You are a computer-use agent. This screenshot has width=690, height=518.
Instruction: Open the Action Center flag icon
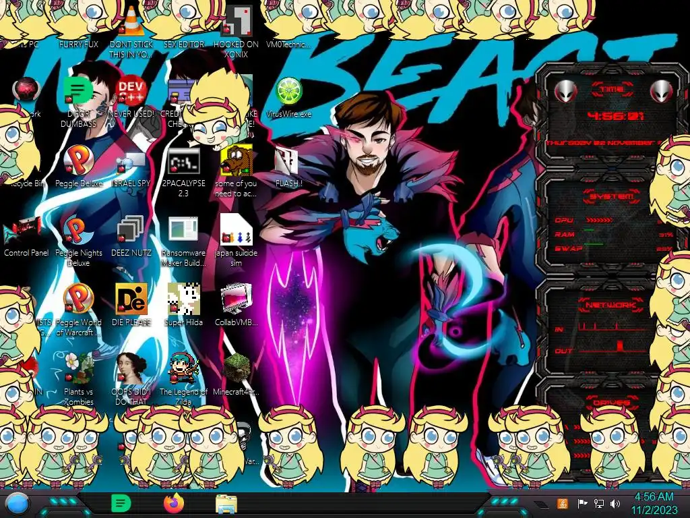[582, 503]
